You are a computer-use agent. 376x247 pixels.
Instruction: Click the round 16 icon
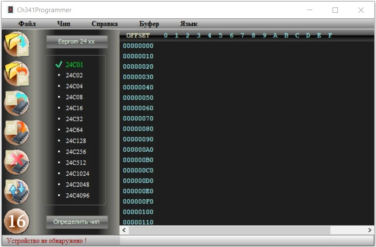(x=17, y=221)
